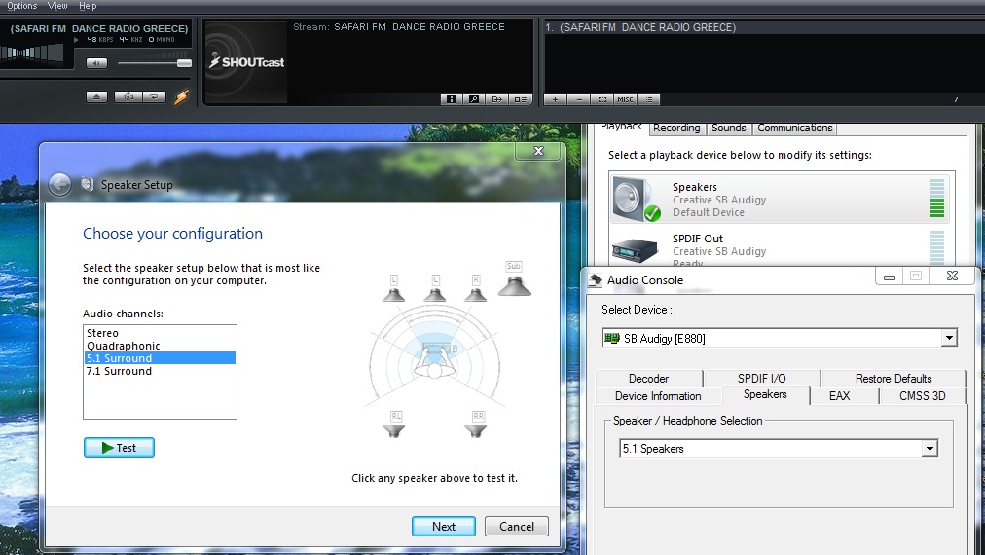Click the Winamp spectrum visualizer
Screen dimensions: 985x555
[31, 55]
